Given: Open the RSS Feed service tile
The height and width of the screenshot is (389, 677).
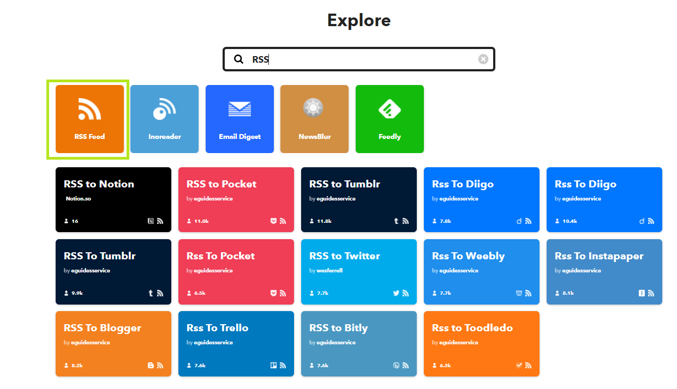Looking at the screenshot, I should coord(89,119).
